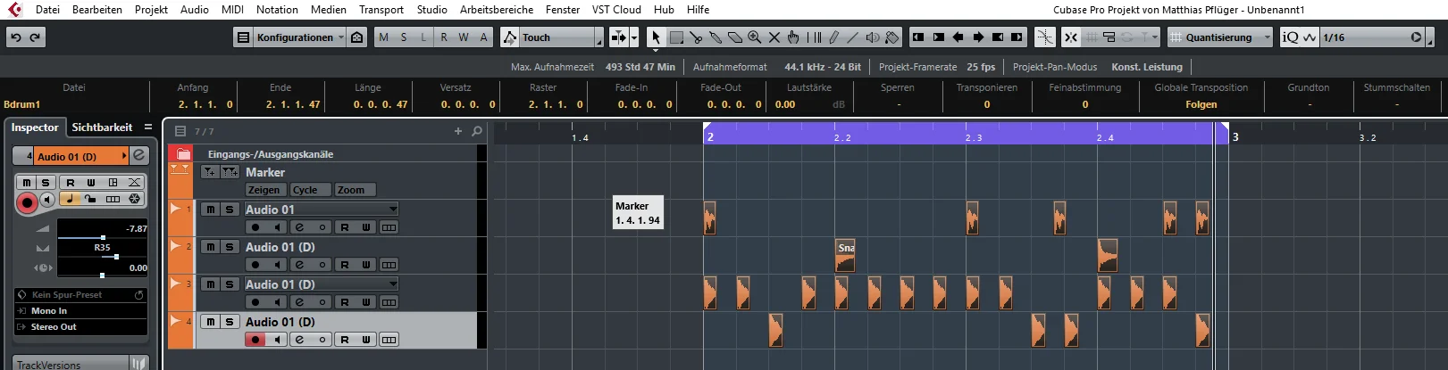The image size is (1448, 370).
Task: Enable Read automation on track 1
Action: (x=345, y=227)
